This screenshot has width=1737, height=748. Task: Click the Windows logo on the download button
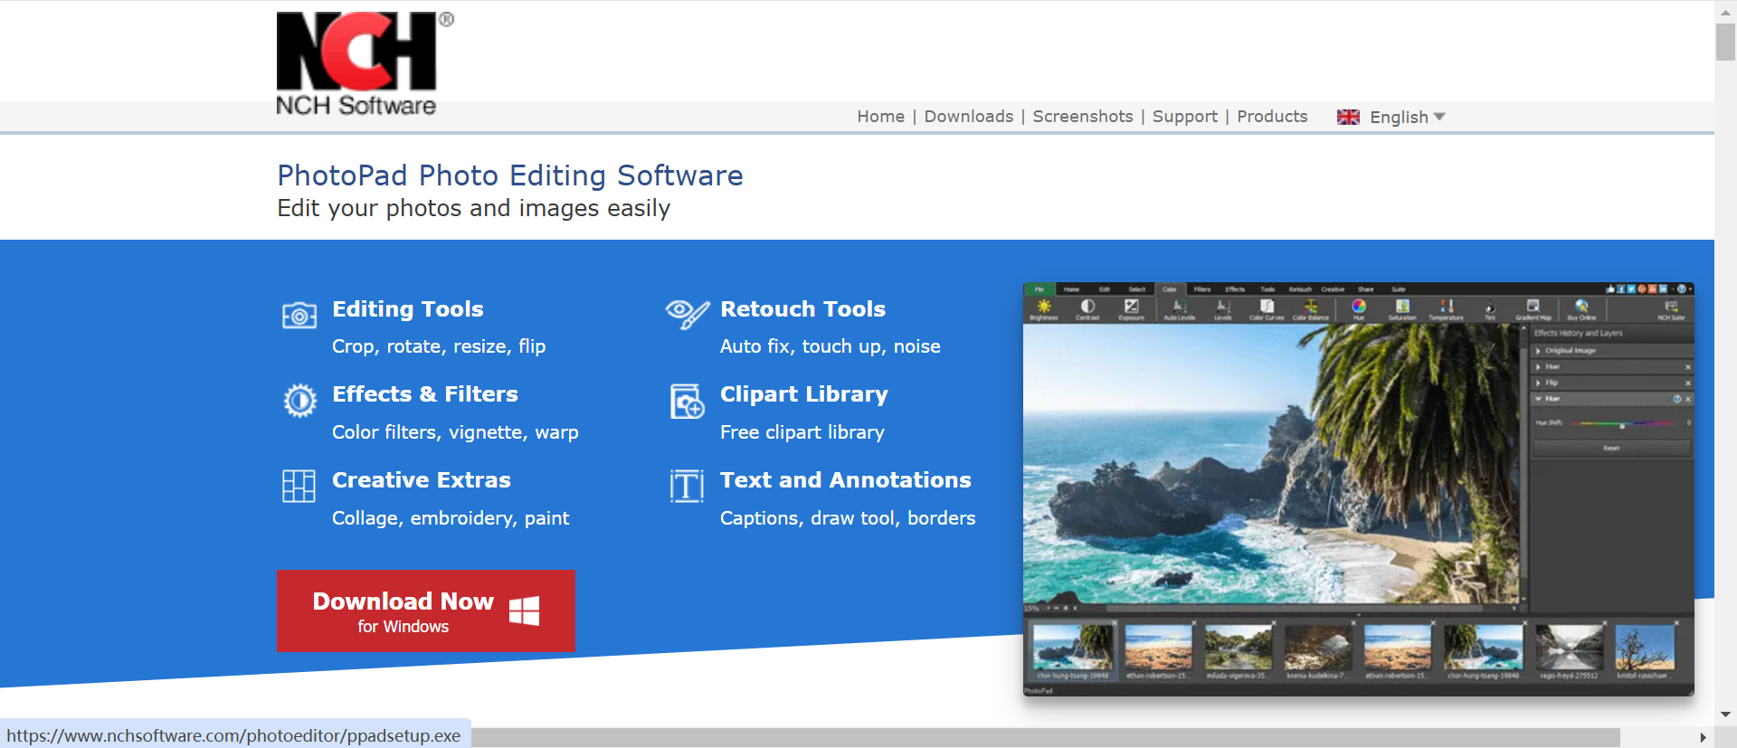click(x=525, y=611)
